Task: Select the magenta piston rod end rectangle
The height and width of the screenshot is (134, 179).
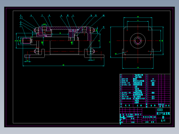Action: (x=27, y=41)
